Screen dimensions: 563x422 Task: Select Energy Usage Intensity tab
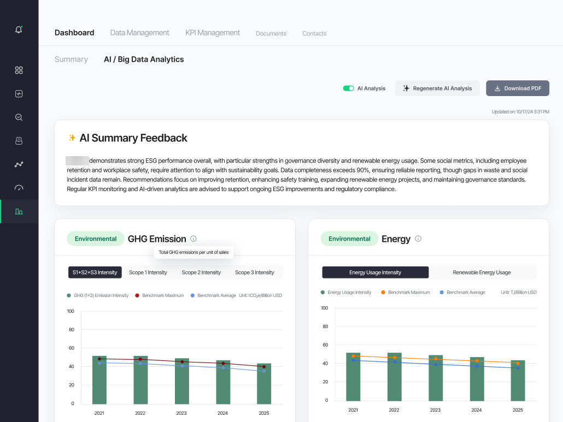375,272
